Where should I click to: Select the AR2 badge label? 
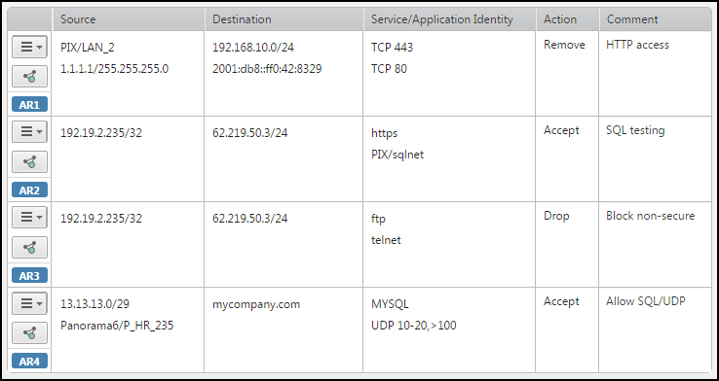29,190
